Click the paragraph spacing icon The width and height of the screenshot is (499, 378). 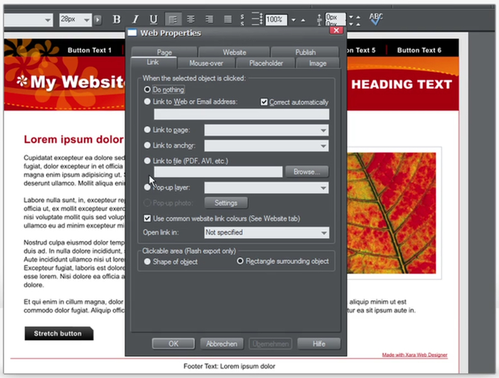coord(319,20)
